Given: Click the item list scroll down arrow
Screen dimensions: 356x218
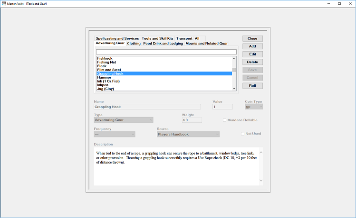Looking at the screenshot, I should [234, 89].
